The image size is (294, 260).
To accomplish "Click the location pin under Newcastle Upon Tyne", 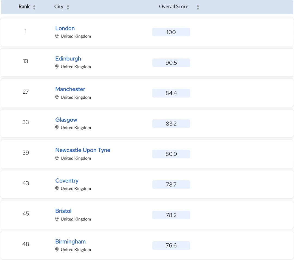I will 57,158.
